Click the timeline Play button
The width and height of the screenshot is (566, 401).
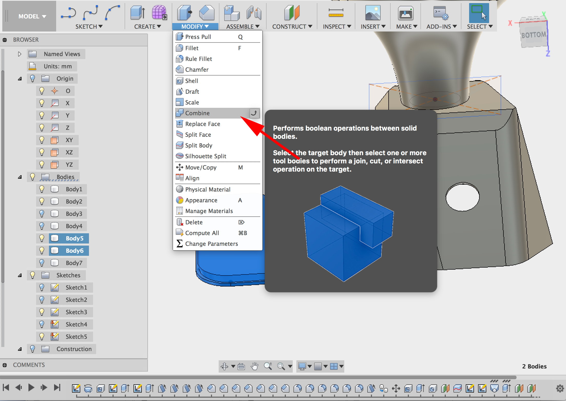(31, 388)
